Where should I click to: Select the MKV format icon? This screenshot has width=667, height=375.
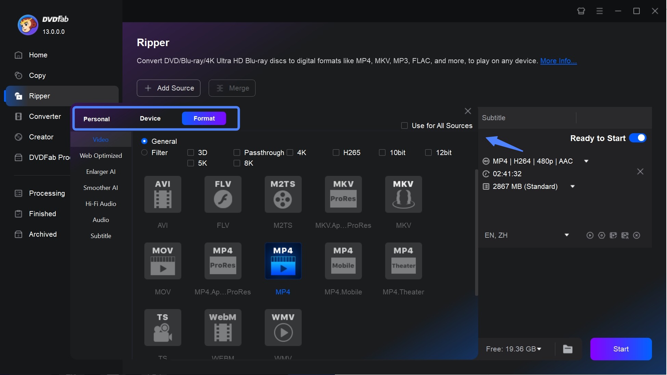click(403, 194)
